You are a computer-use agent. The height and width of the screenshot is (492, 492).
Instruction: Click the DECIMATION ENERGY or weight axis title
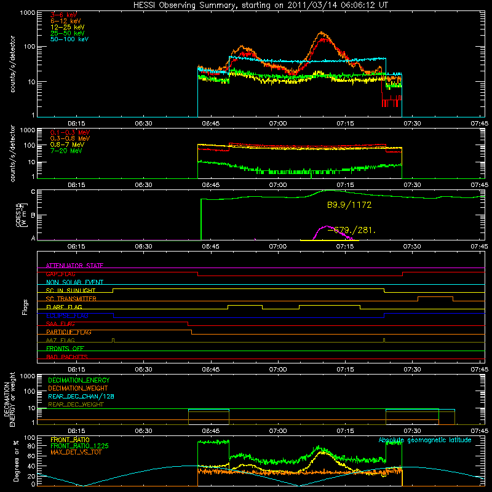9,400
